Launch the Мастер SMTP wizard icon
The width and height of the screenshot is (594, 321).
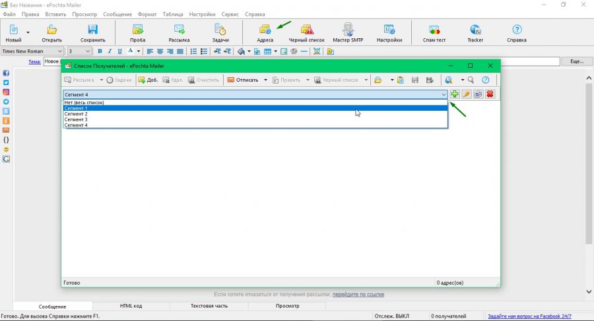[348, 30]
